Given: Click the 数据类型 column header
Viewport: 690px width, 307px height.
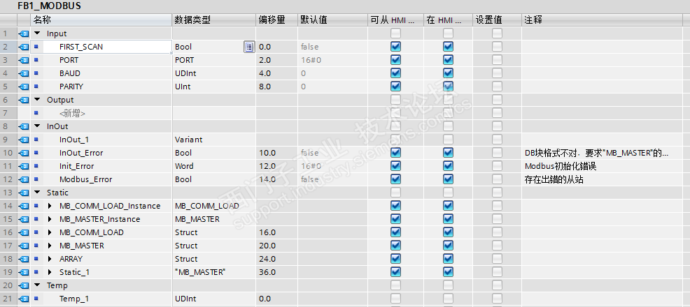Looking at the screenshot, I should point(214,20).
